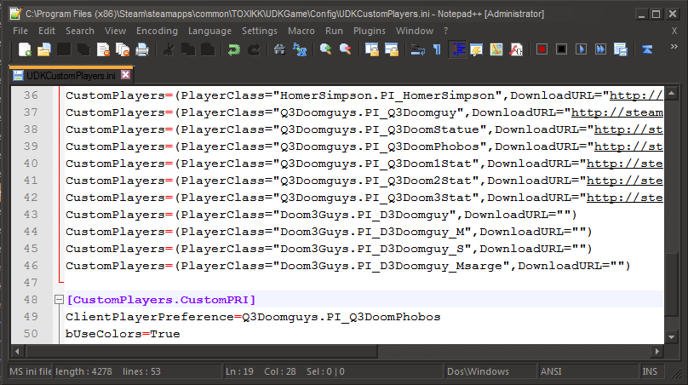Click the Cut scissors icon

click(x=168, y=49)
